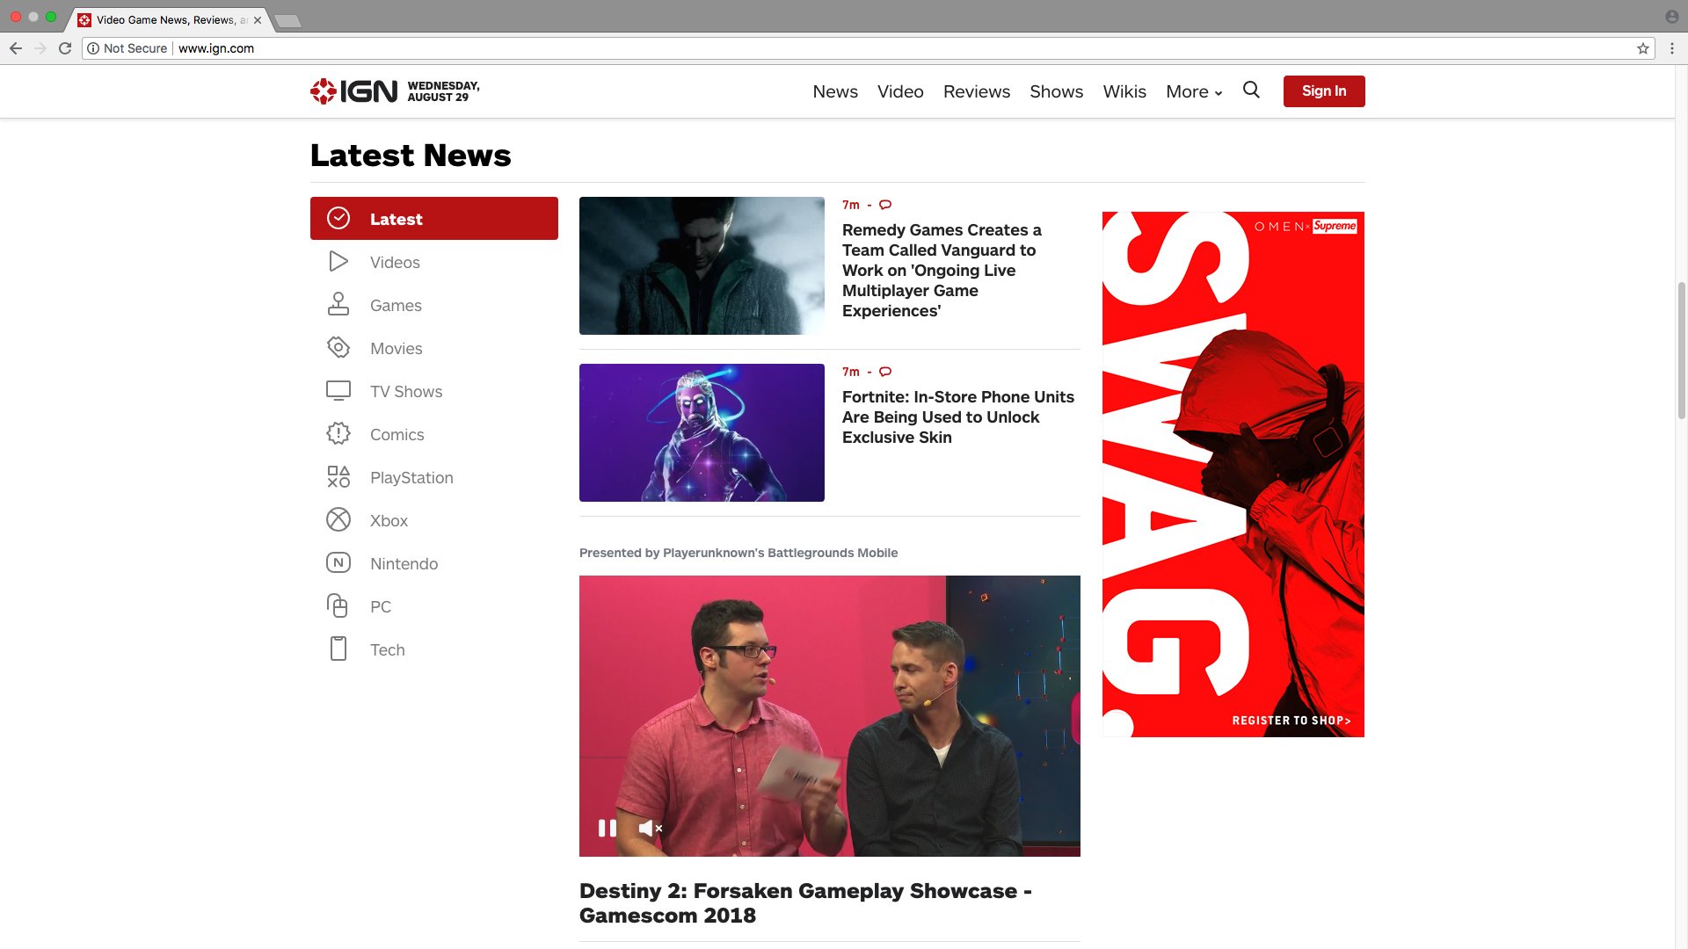Bookmark page with star icon
This screenshot has height=949, width=1688.
1642,48
